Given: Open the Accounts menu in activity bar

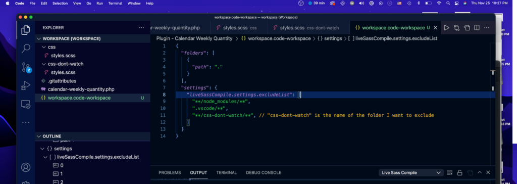Looking at the screenshot, I should [26, 167].
